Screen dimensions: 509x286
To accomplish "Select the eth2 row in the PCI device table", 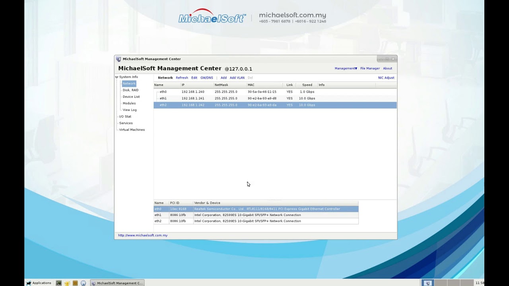I will (256, 221).
